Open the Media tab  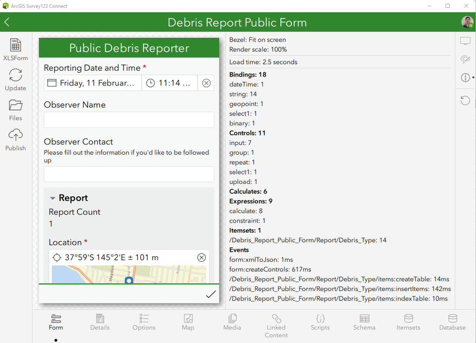click(x=232, y=322)
